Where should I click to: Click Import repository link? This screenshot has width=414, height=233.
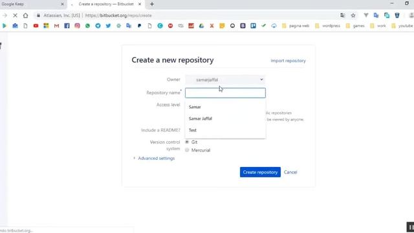coord(288,61)
